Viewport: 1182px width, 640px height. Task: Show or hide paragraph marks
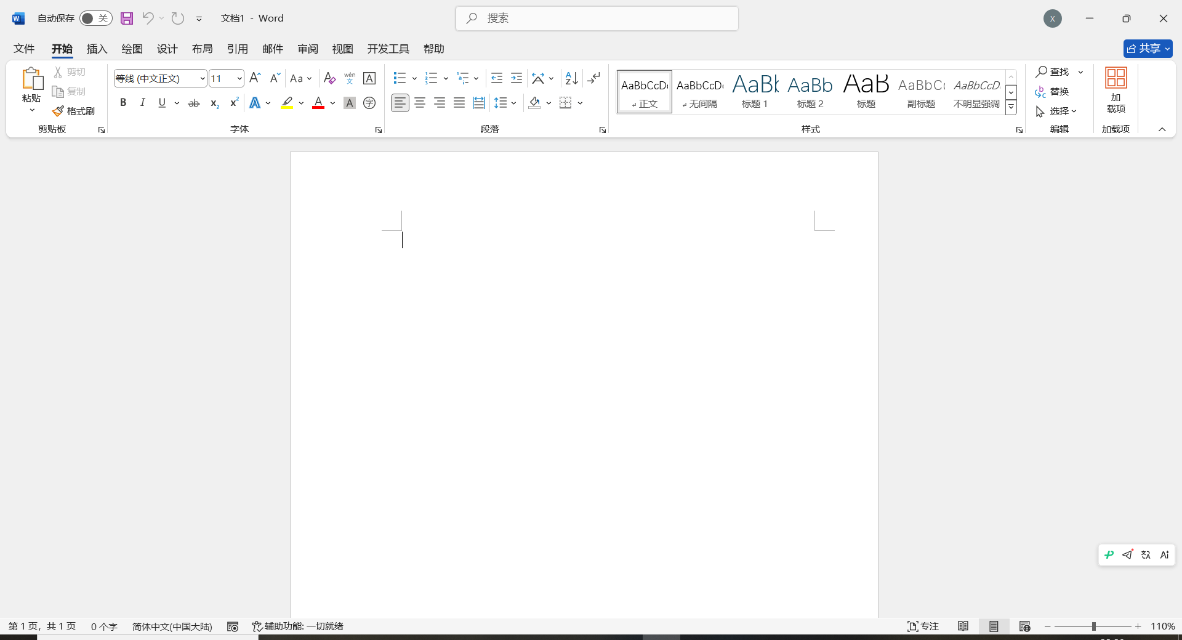pyautogui.click(x=593, y=78)
